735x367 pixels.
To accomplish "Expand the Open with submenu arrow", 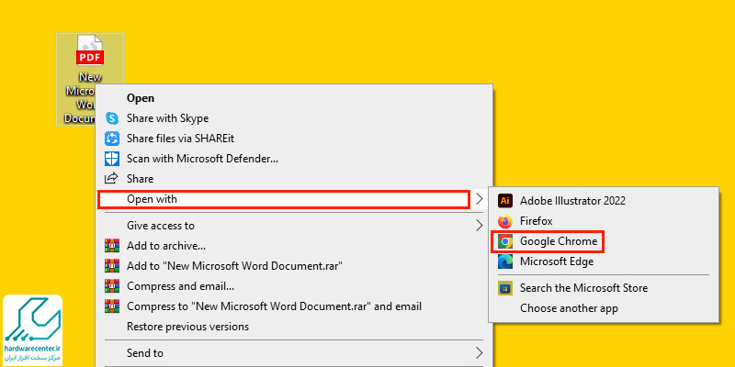I will [479, 199].
